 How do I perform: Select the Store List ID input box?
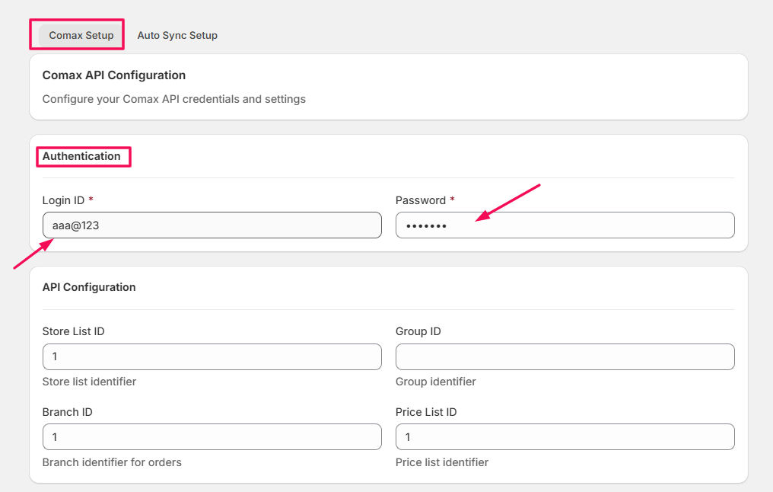(212, 356)
